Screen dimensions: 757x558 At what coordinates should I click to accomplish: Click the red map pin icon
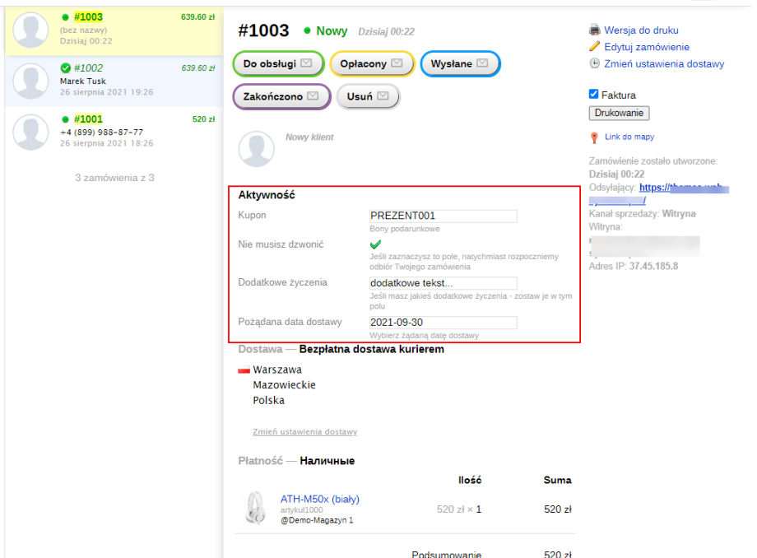tap(594, 137)
